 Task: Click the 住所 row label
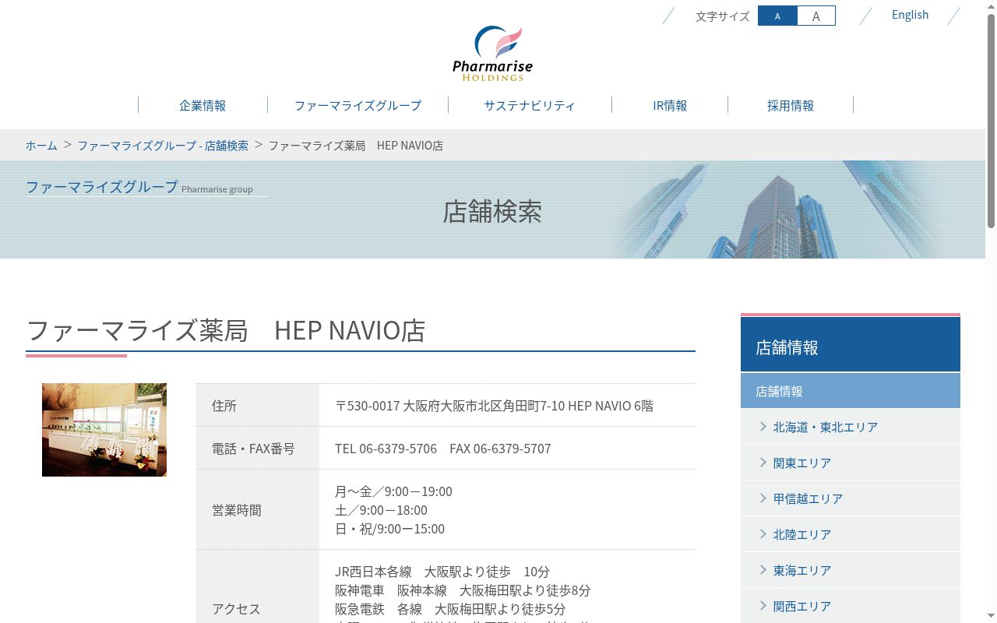point(224,406)
